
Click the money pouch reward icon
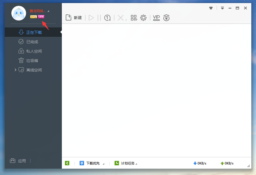click(166, 17)
